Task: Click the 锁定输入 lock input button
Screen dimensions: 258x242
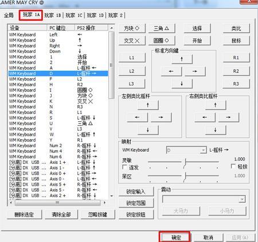Action: coord(136,191)
